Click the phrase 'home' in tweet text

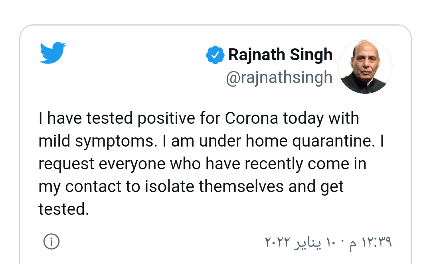click(266, 141)
